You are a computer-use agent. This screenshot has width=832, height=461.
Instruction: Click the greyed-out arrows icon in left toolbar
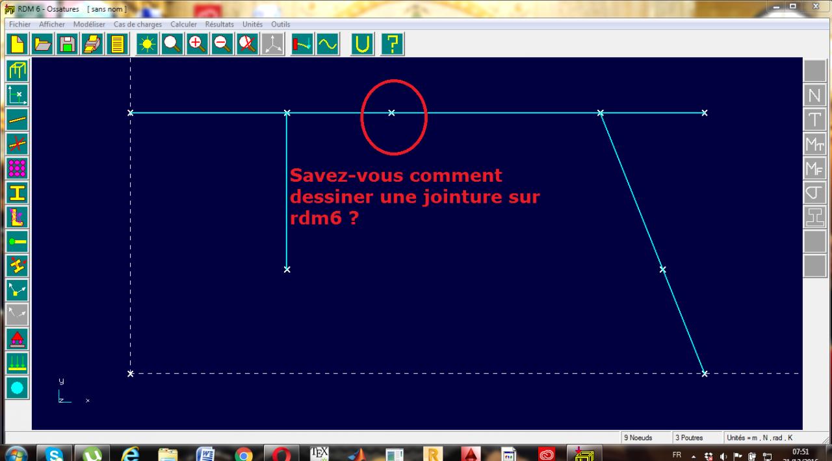point(17,315)
